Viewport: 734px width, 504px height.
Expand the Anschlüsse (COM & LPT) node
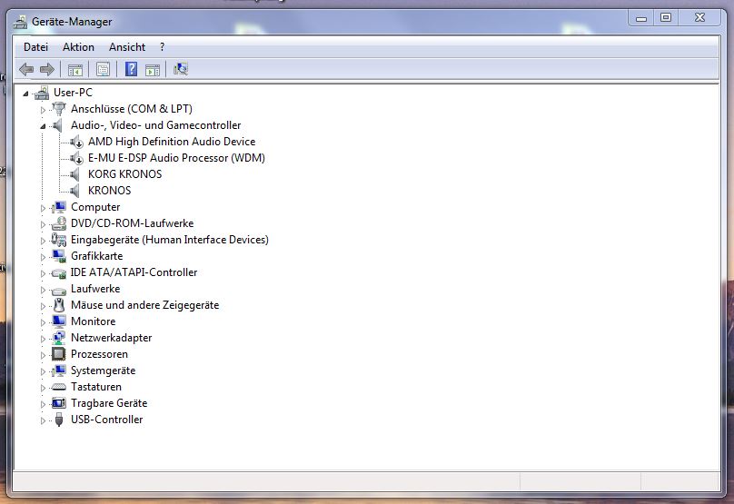43,110
